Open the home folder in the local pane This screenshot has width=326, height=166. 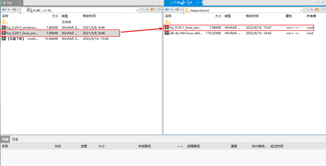click(x=152, y=10)
